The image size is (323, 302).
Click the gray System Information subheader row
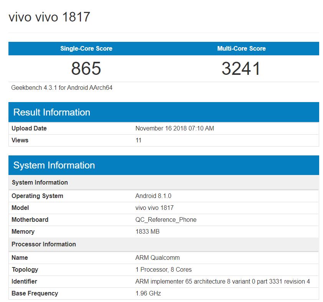click(x=164, y=183)
